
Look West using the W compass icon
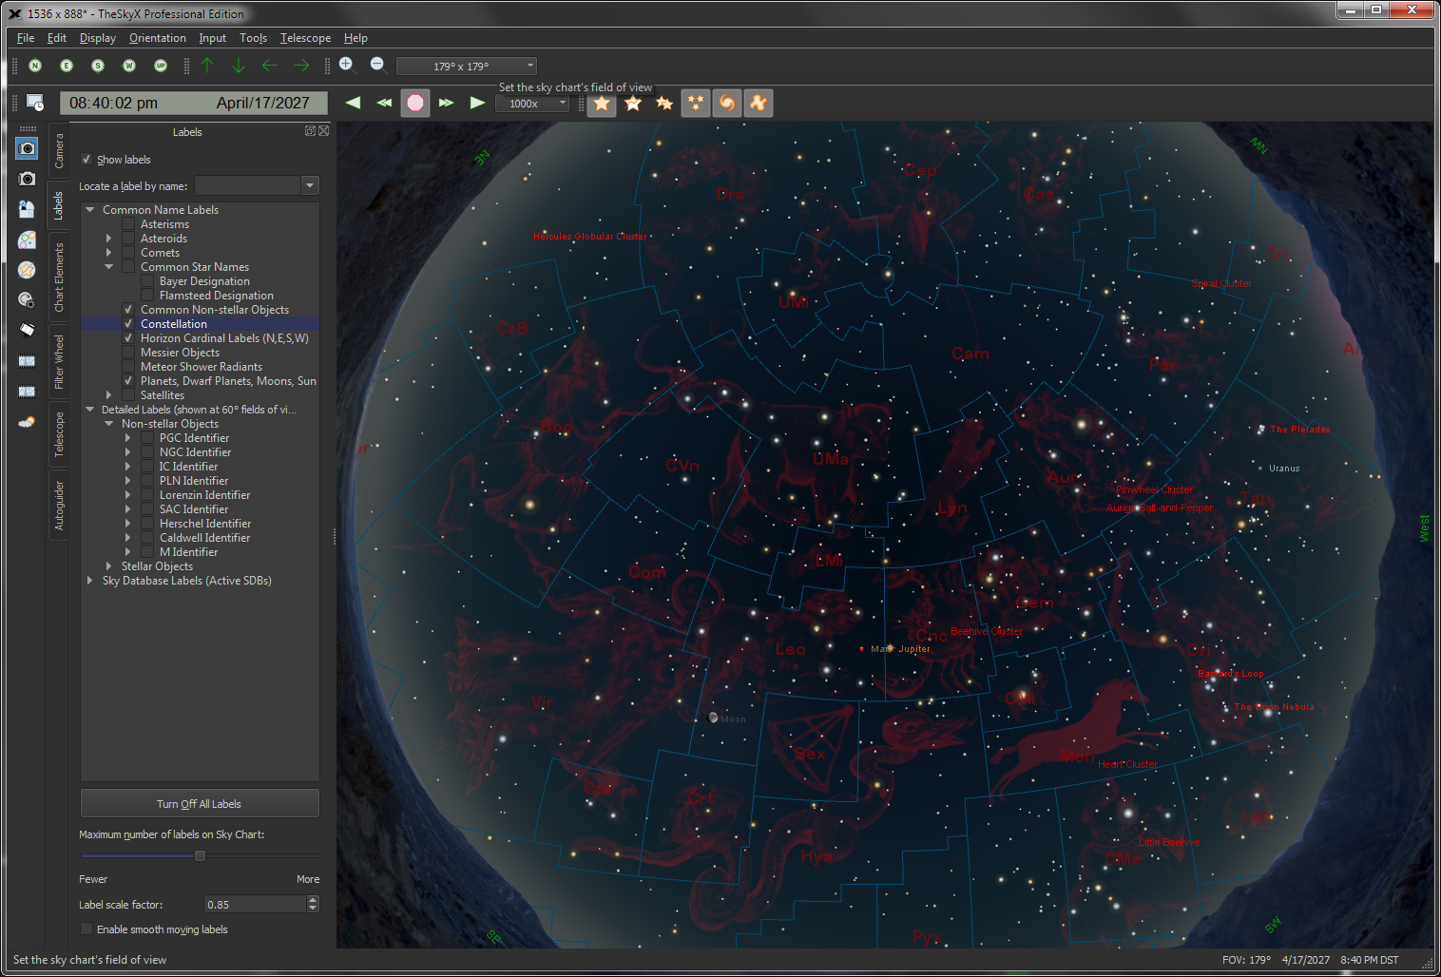pyautogui.click(x=129, y=66)
